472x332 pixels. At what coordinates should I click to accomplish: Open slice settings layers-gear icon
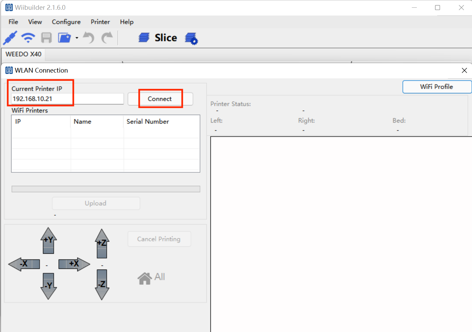[191, 38]
